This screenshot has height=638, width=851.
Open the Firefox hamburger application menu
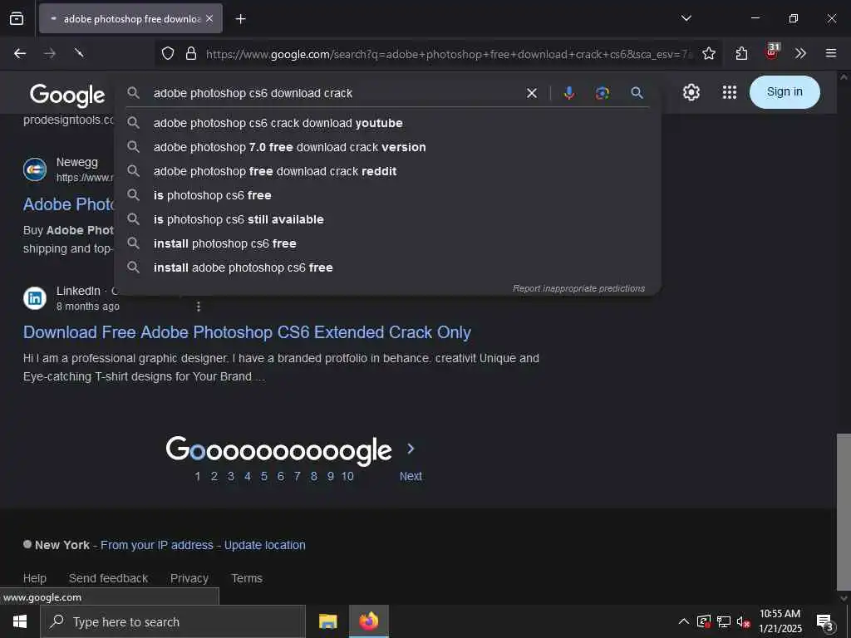pos(830,53)
